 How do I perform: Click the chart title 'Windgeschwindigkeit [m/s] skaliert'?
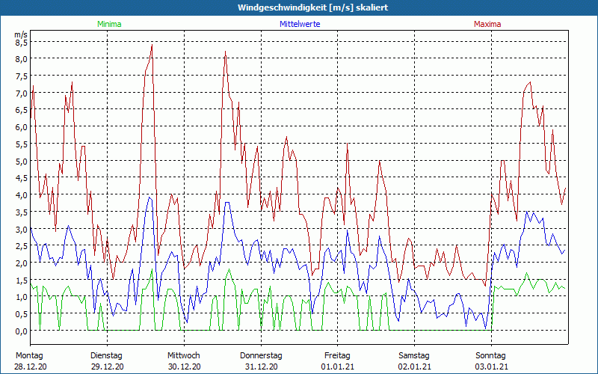pyautogui.click(x=312, y=7)
